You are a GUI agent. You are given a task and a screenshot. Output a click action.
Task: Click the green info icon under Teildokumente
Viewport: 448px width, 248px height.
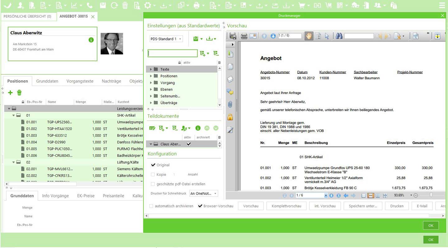click(x=198, y=128)
